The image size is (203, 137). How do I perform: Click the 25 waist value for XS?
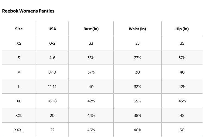[138, 43]
